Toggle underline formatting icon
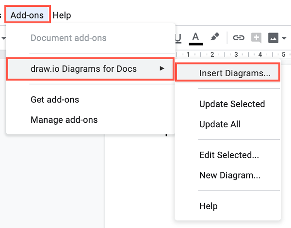Image resolution: width=291 pixels, height=228 pixels. 178,38
